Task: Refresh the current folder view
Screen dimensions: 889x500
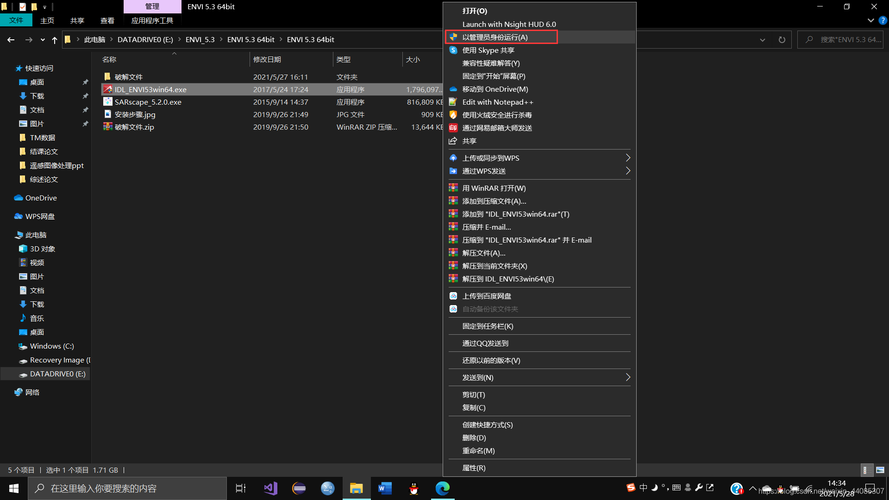Action: [x=782, y=40]
